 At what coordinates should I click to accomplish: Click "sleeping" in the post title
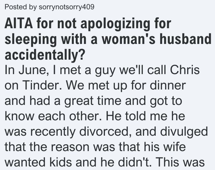[x=31, y=40]
